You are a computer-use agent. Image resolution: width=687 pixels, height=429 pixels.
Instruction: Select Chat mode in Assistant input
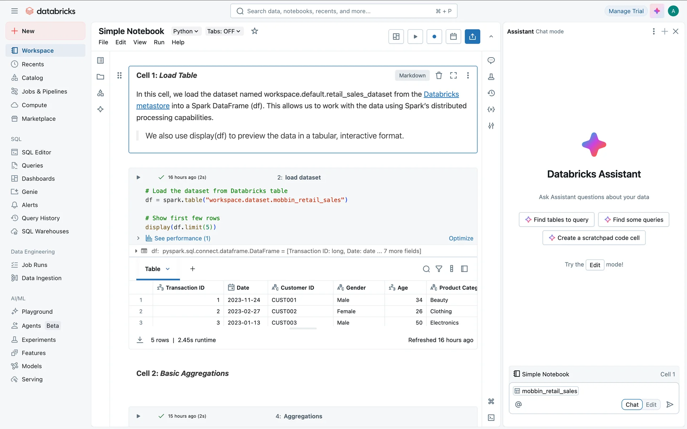(632, 404)
